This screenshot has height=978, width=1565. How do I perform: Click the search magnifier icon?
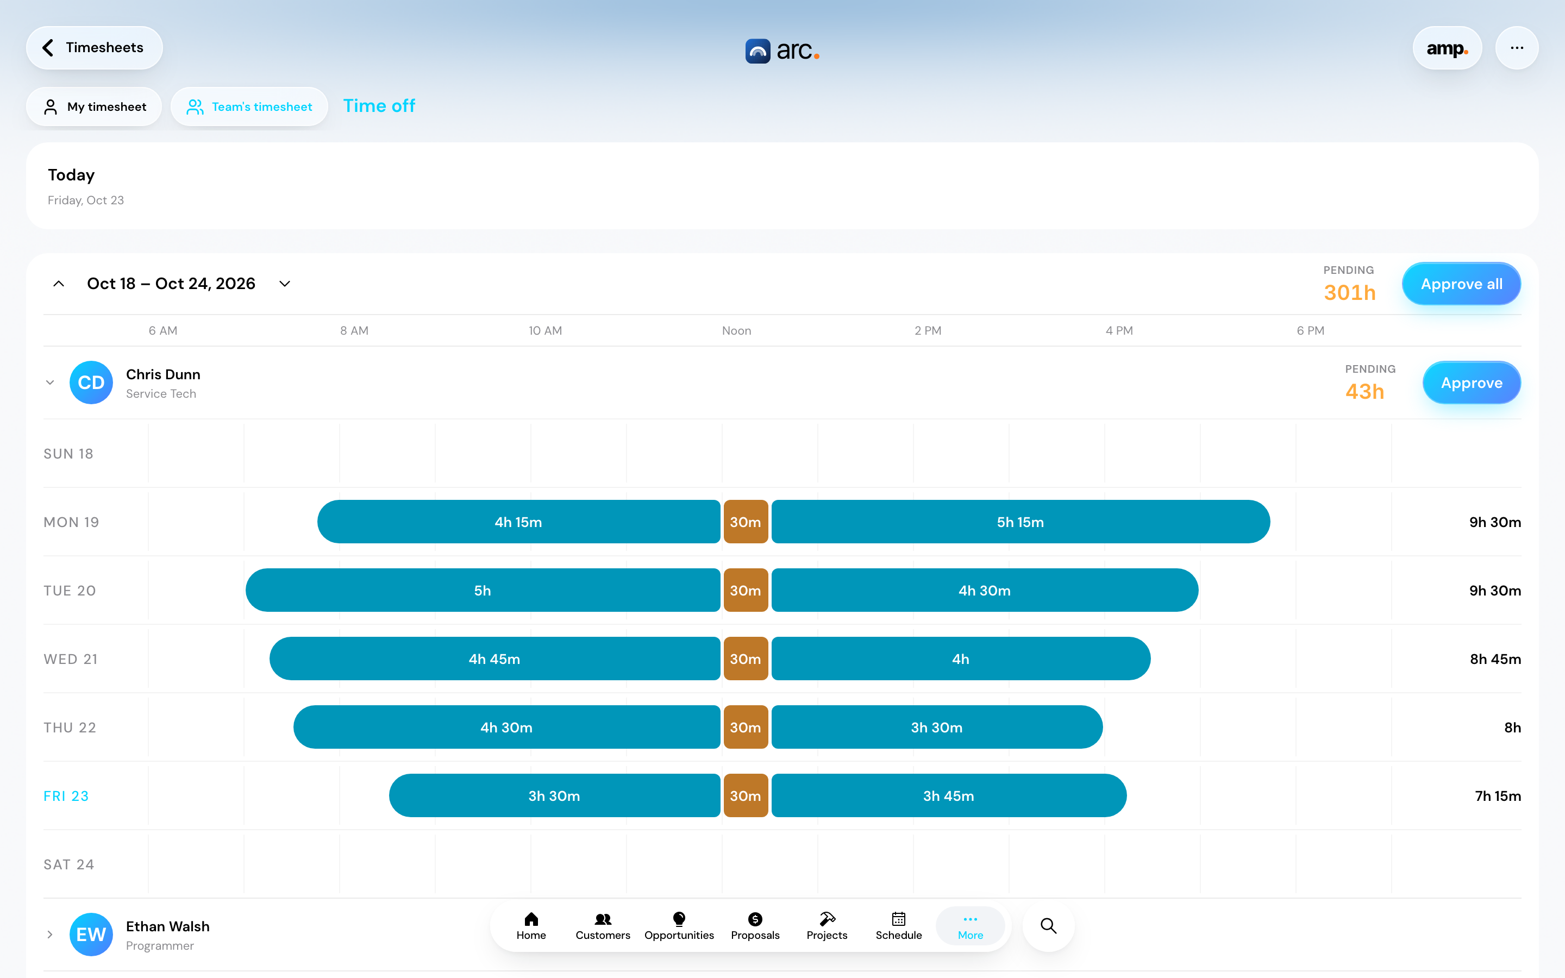pyautogui.click(x=1048, y=926)
